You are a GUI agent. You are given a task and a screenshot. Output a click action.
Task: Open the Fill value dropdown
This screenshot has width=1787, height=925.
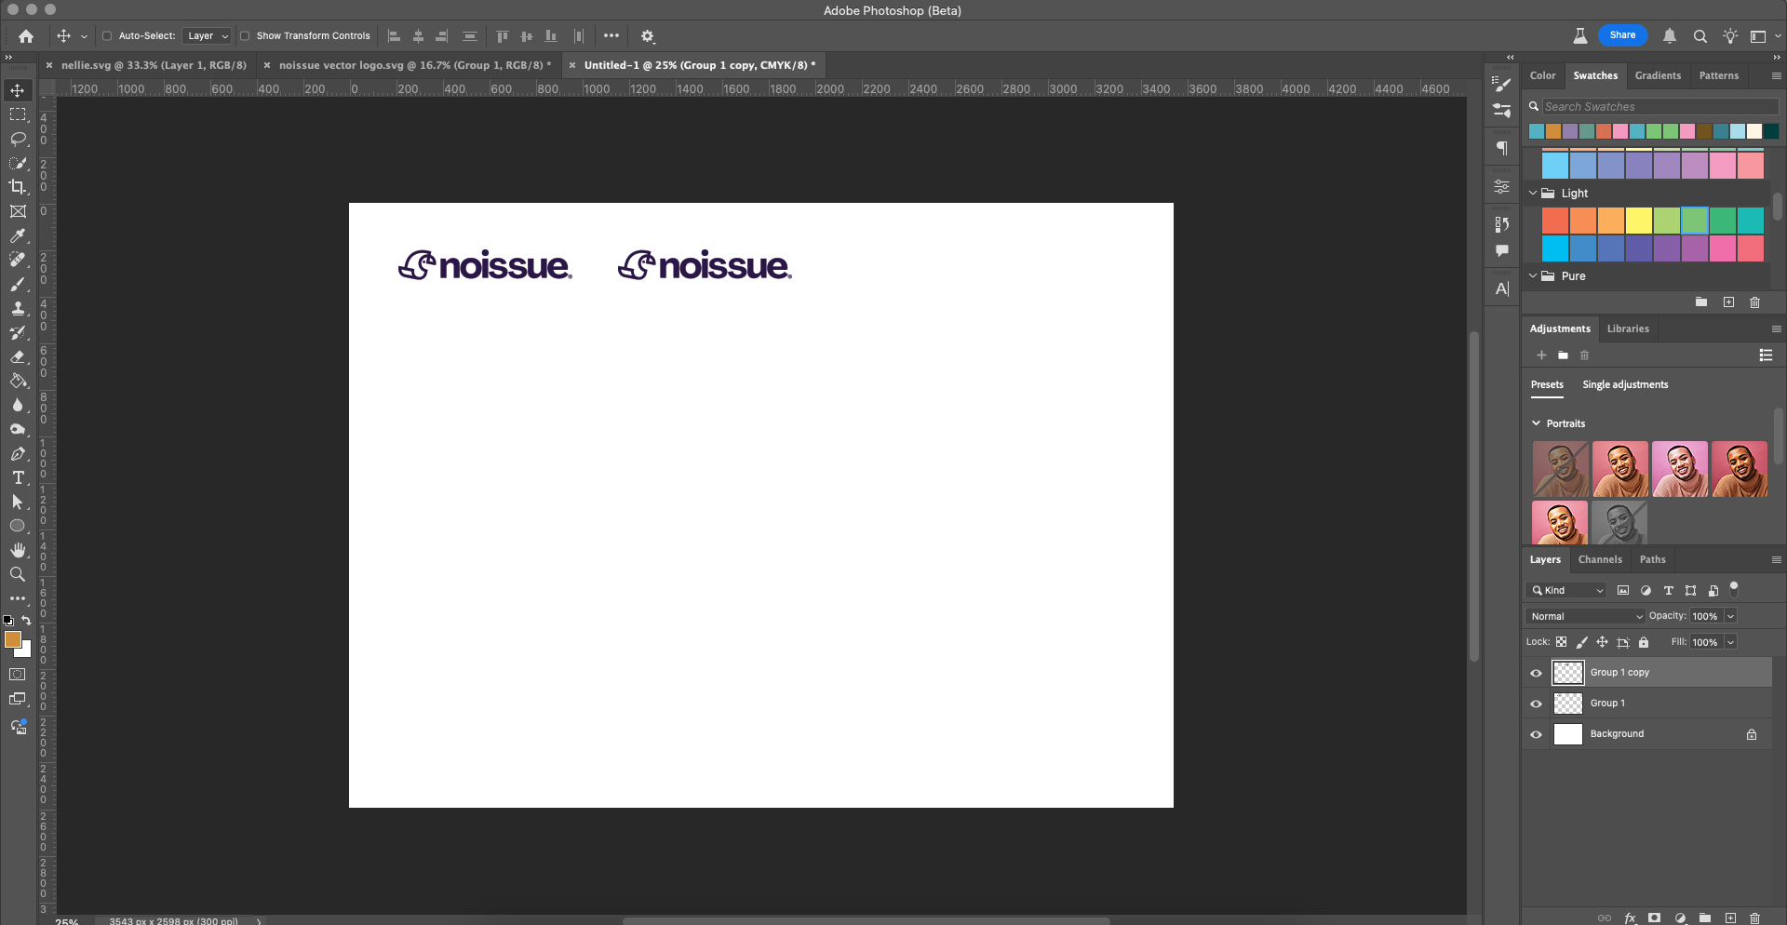coord(1730,642)
